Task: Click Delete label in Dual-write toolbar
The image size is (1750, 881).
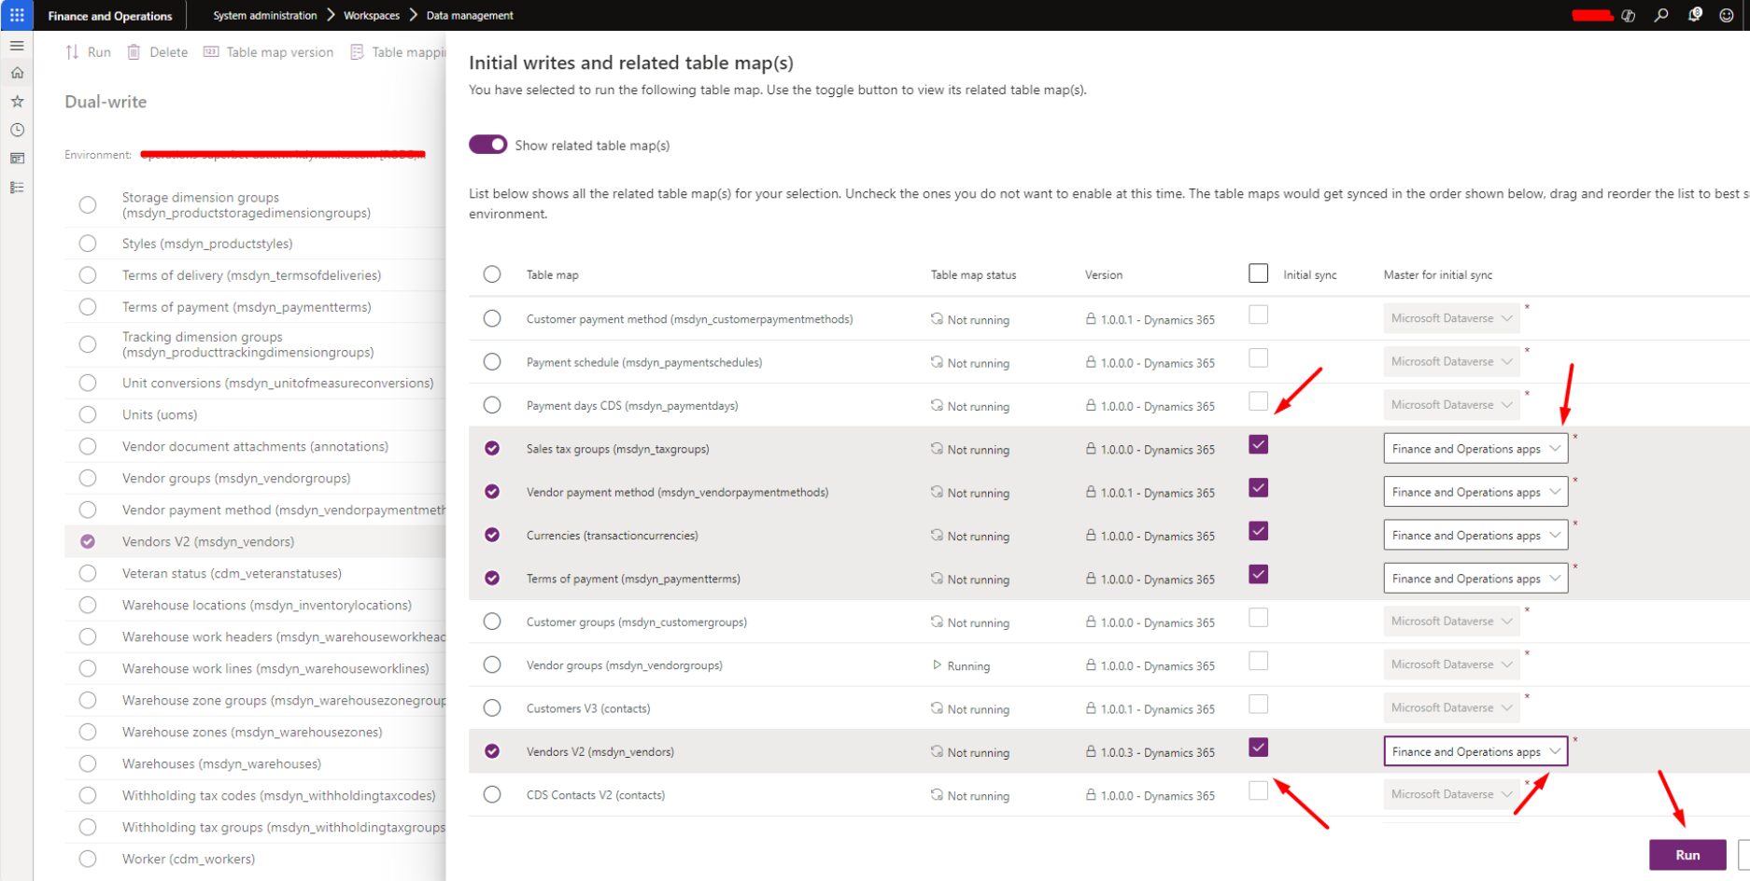Action: point(168,52)
